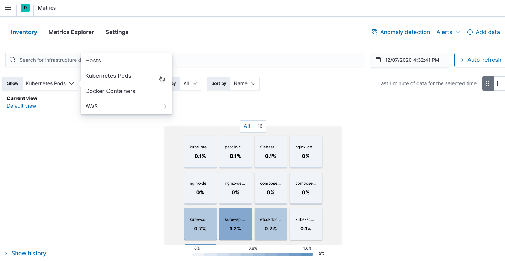
Task: Switch to the Metrics Explorer tab
Action: (x=71, y=32)
